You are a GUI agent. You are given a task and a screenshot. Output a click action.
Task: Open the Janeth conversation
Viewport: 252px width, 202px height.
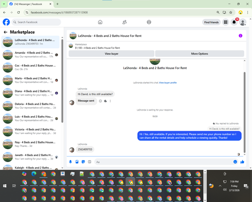coord(30,157)
